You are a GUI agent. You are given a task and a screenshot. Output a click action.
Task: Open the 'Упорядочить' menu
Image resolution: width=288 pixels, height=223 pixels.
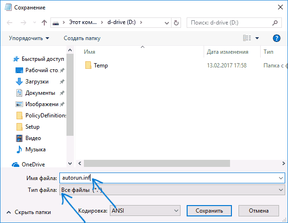[x=29, y=38]
